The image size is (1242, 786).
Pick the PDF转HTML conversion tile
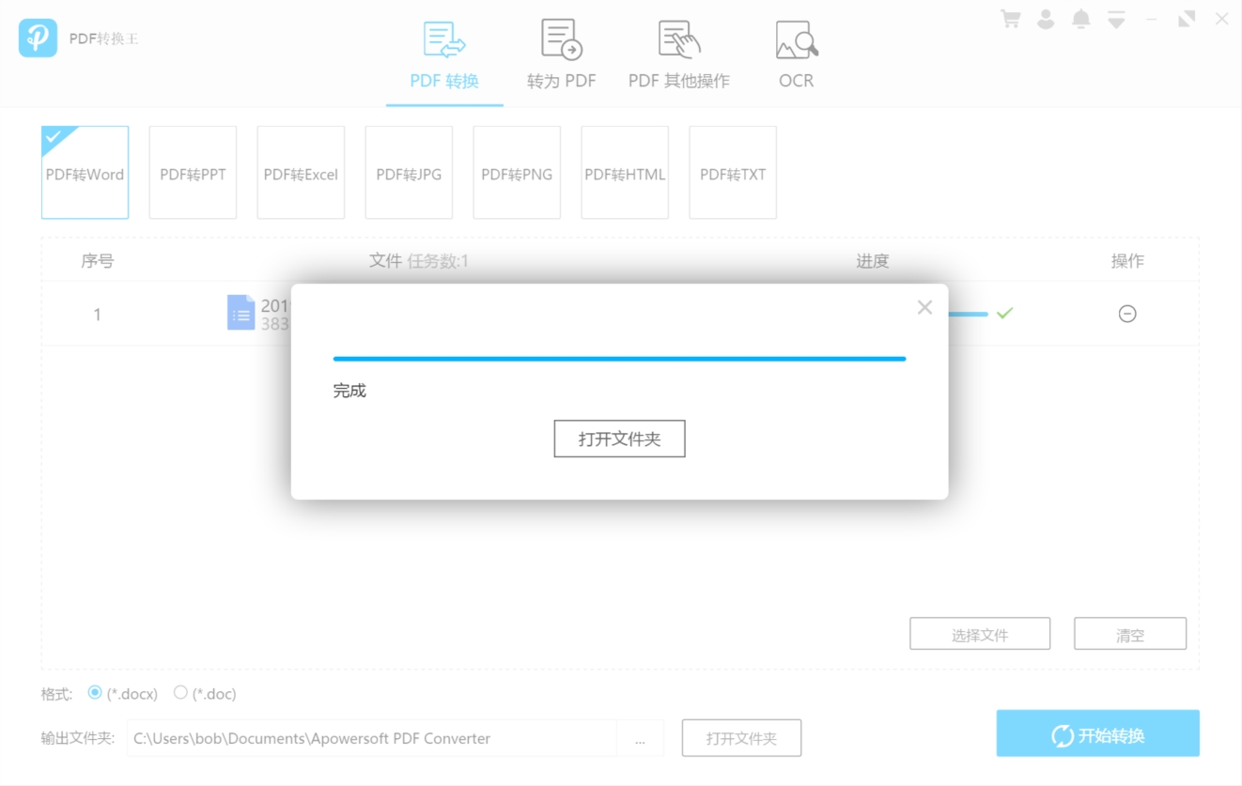tap(625, 173)
